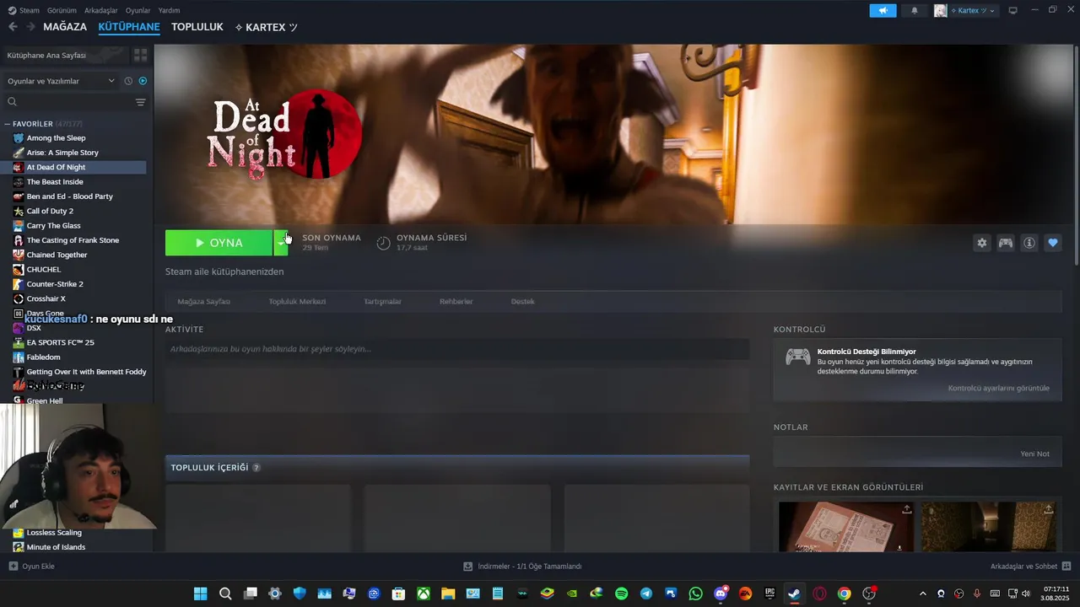The image size is (1080, 607).
Task: Click Oyun Ekle at bottom left
Action: point(31,567)
